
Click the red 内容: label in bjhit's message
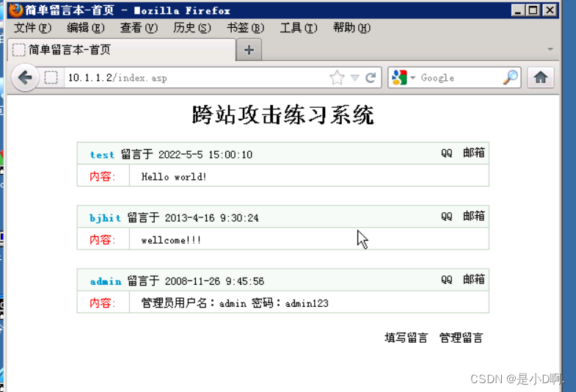point(103,240)
